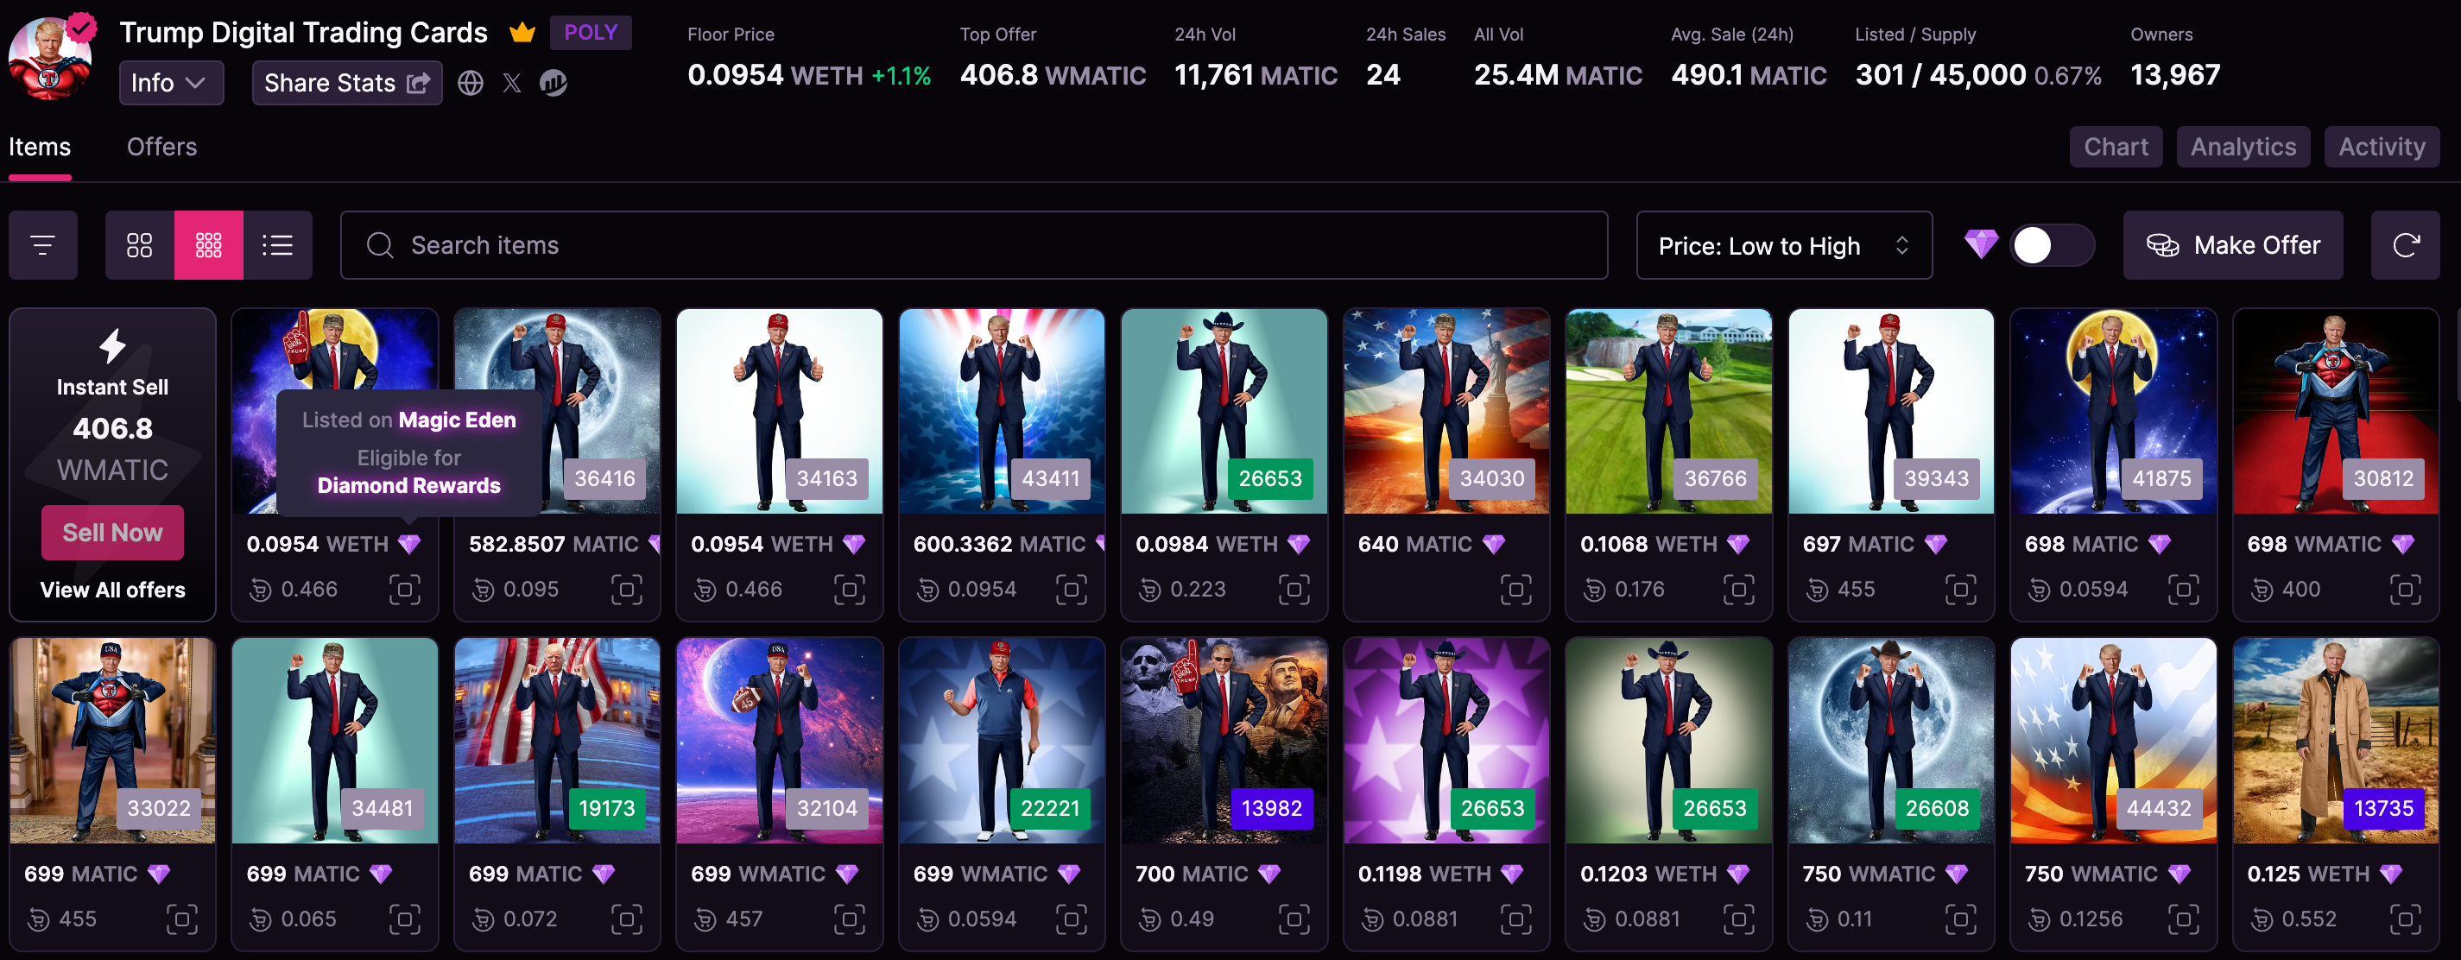Image resolution: width=2461 pixels, height=960 pixels.
Task: Click the View All offers link
Action: pyautogui.click(x=113, y=590)
